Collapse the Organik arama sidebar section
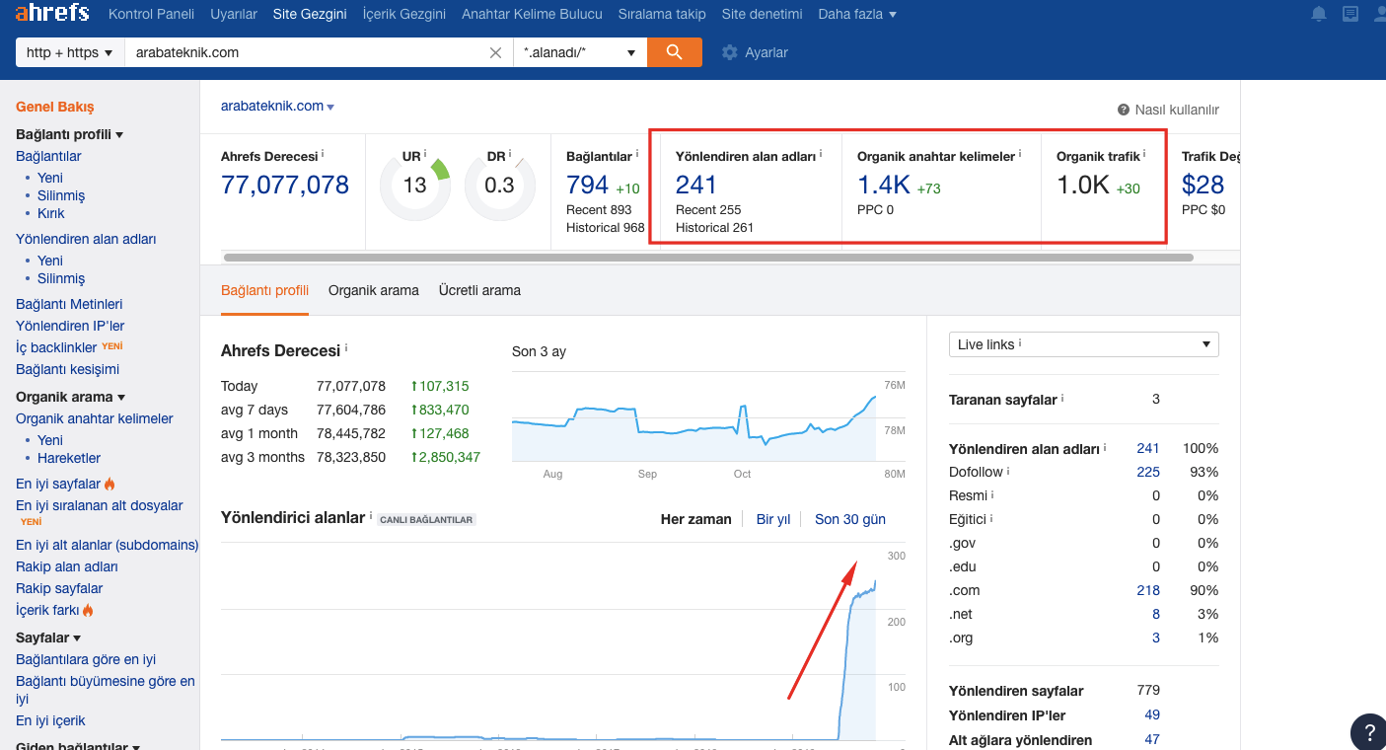Viewport: 1386px width, 750px height. 70,397
